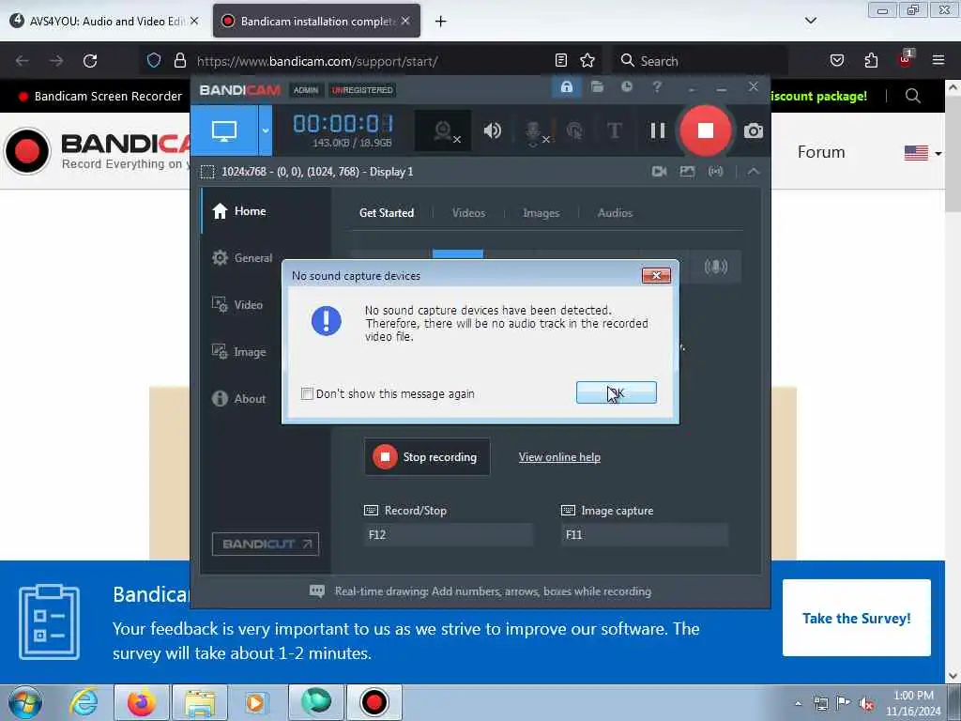
Task: Click the video camera icon in status row
Action: (x=660, y=172)
